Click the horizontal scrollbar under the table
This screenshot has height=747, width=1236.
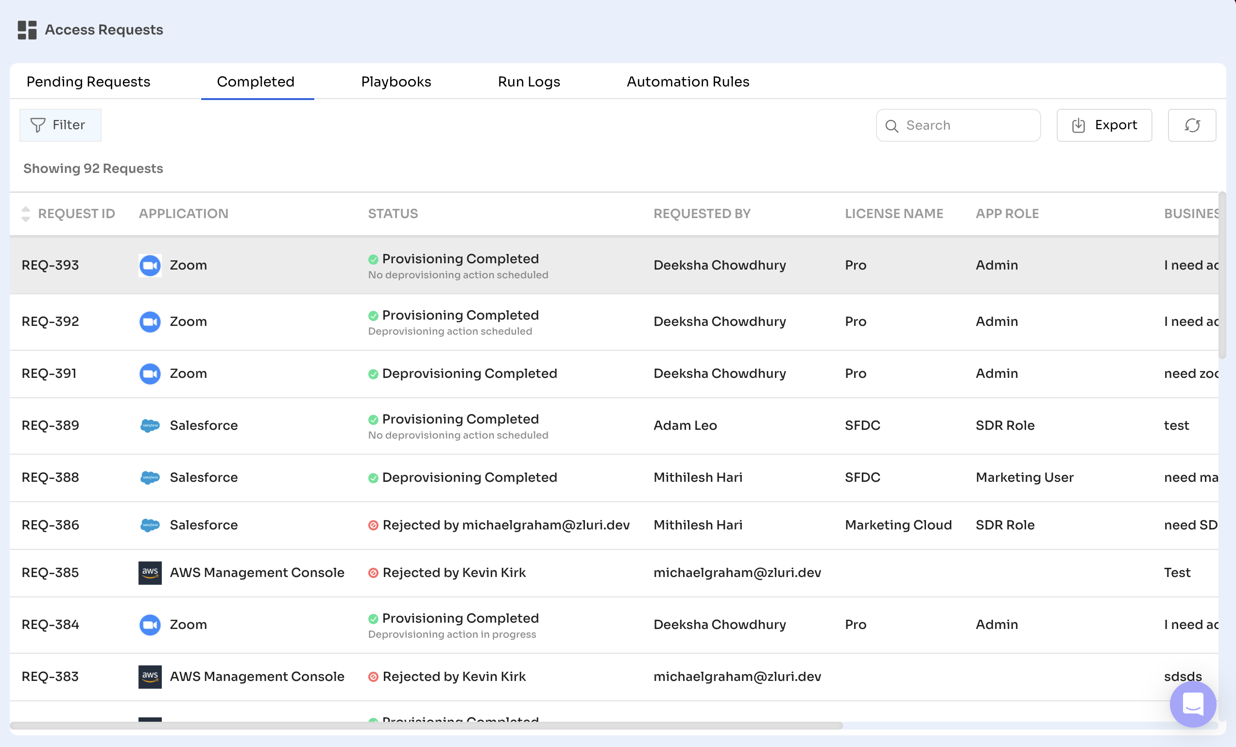pos(427,726)
